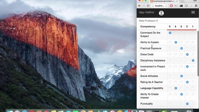Go back with the browser back arrow
The height and width of the screenshot is (112, 199).
[139, 6]
